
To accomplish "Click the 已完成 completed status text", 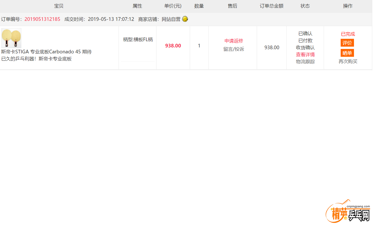I will tap(348, 34).
